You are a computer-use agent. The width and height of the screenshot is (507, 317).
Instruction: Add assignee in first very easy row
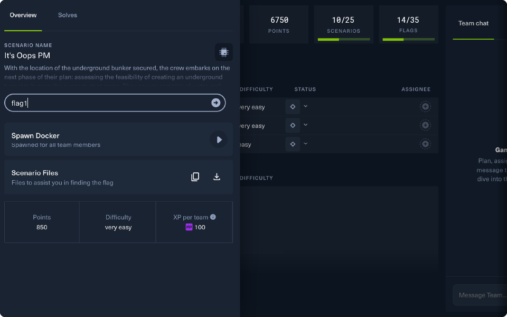(x=425, y=106)
